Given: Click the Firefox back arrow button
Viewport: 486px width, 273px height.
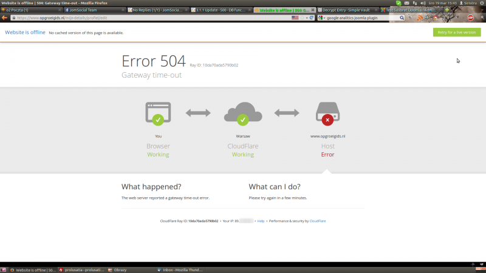Looking at the screenshot, I should pyautogui.click(x=4, y=18).
